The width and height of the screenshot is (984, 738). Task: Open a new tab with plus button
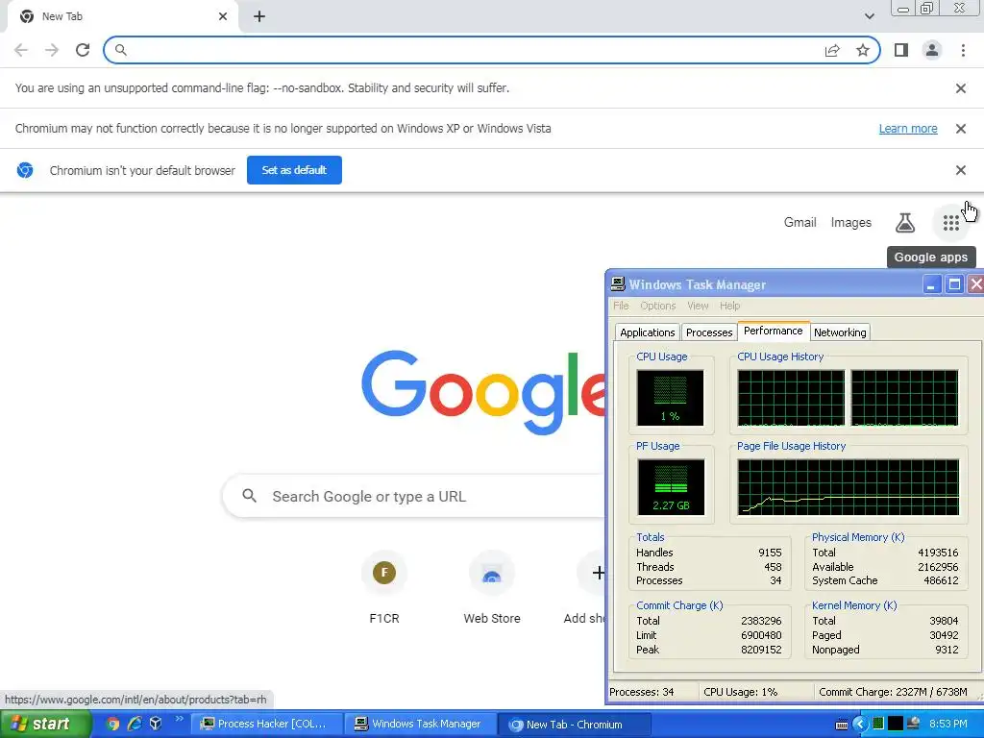click(x=259, y=17)
